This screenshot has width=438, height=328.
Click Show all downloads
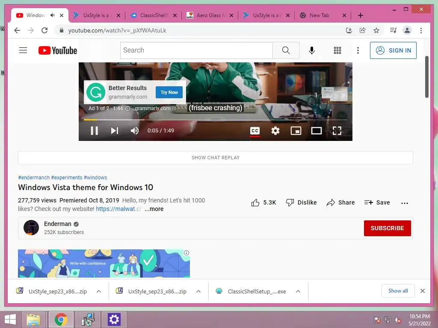tap(398, 291)
